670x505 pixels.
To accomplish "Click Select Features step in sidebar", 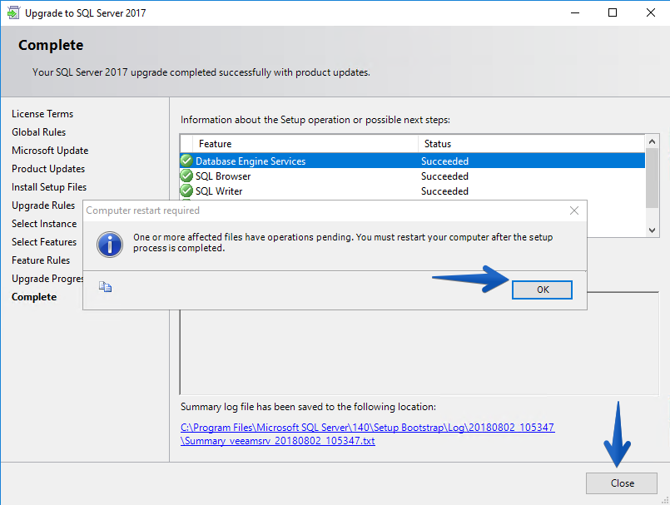I will tap(44, 242).
